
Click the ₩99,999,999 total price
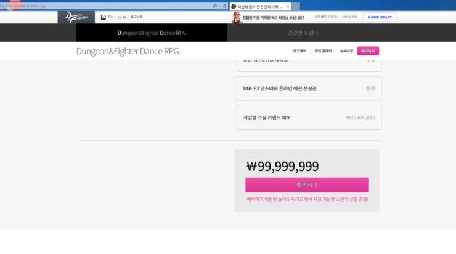click(x=283, y=166)
